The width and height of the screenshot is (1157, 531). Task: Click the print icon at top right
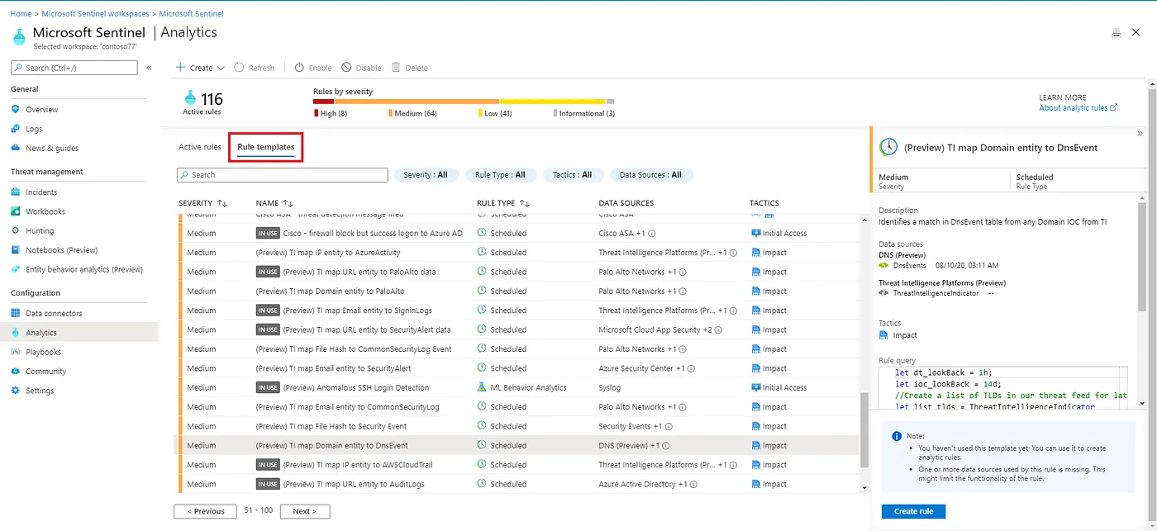click(x=1117, y=33)
